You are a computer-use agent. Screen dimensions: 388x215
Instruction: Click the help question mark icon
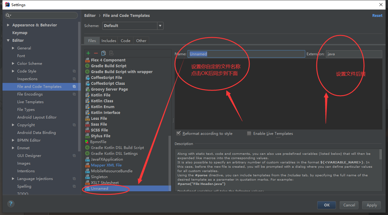tap(11, 204)
